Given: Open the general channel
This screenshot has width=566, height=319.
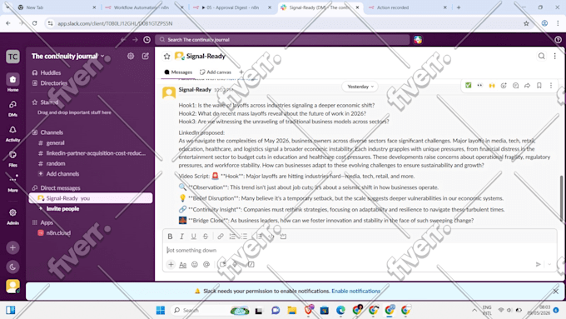Looking at the screenshot, I should pos(55,142).
